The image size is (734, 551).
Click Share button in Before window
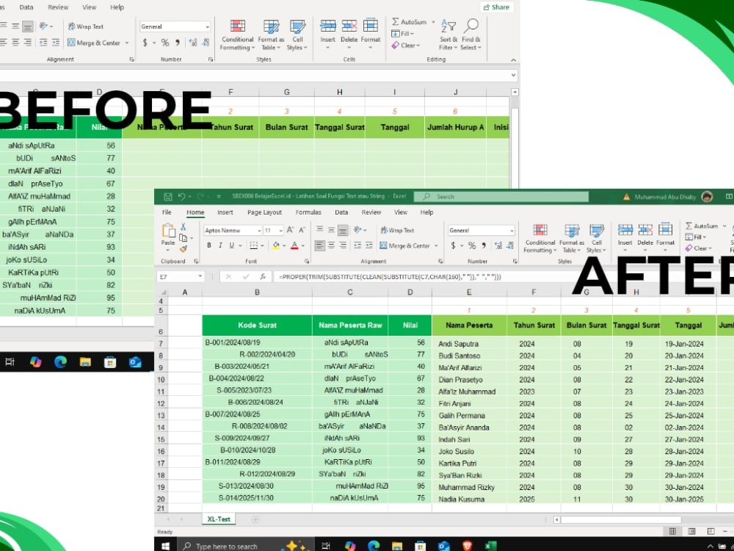[x=496, y=7]
